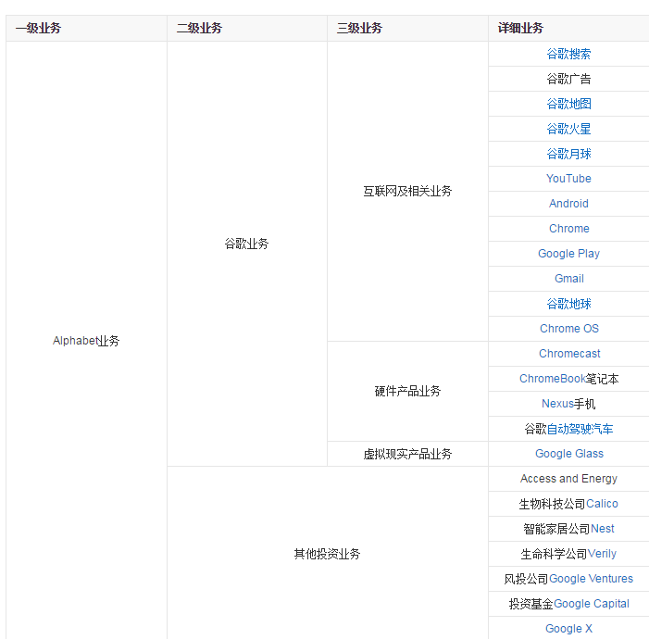
Task: Open the Google Glass link
Action: point(568,454)
